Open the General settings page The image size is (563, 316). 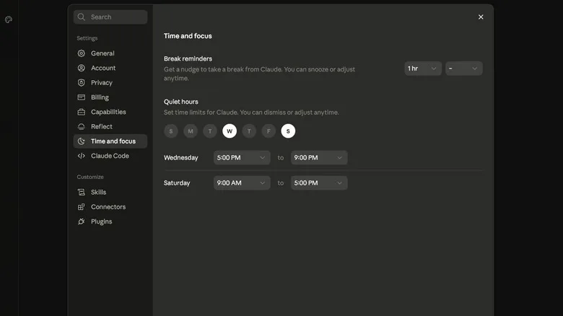(110, 53)
